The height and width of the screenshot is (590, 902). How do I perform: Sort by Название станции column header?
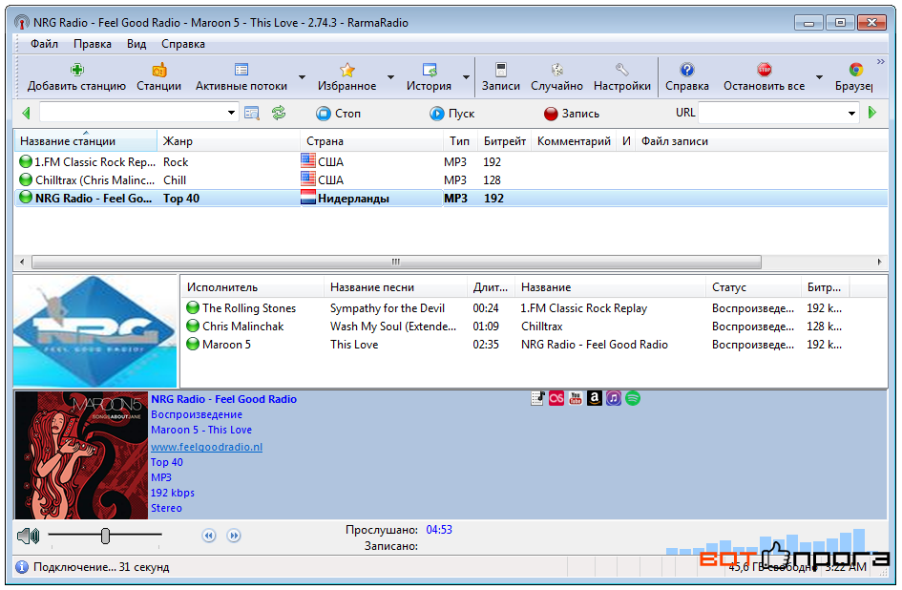pos(85,141)
